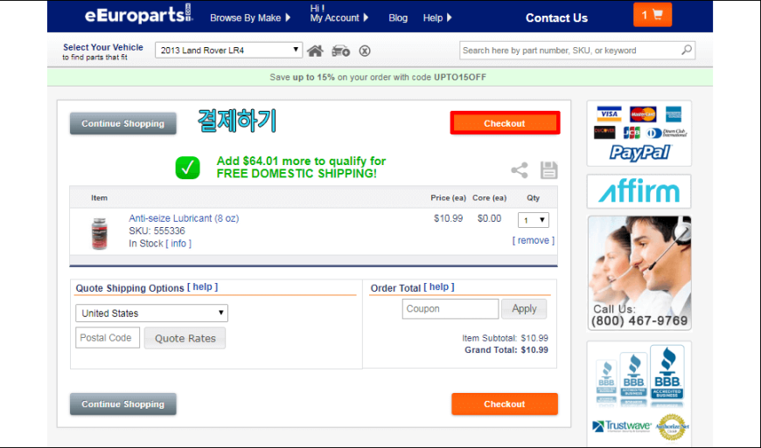Open Anti-seize Lubricant (8 oz) product link
This screenshot has width=761, height=448.
[x=184, y=218]
